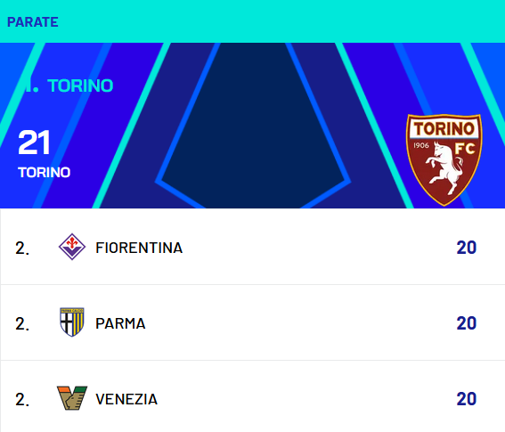Open the FIORENTINA team name
Viewport: 505px width, 432px height.
coord(139,248)
